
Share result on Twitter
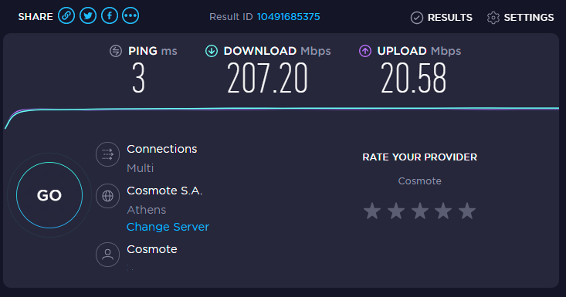tap(88, 16)
